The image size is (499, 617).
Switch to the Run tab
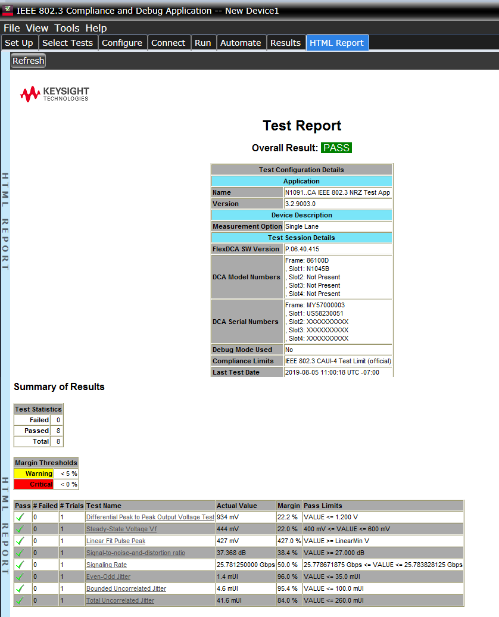pos(203,42)
